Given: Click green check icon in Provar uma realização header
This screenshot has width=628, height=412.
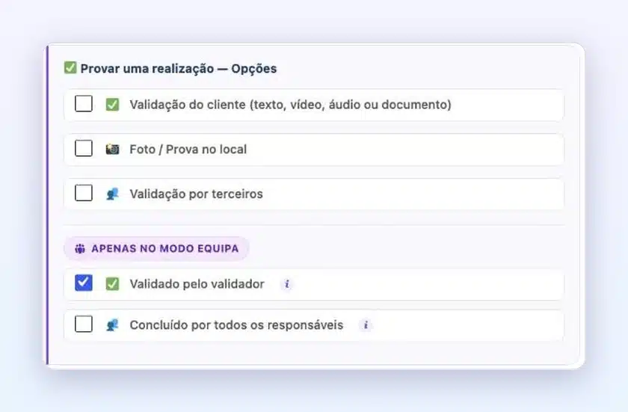Looking at the screenshot, I should [70, 67].
